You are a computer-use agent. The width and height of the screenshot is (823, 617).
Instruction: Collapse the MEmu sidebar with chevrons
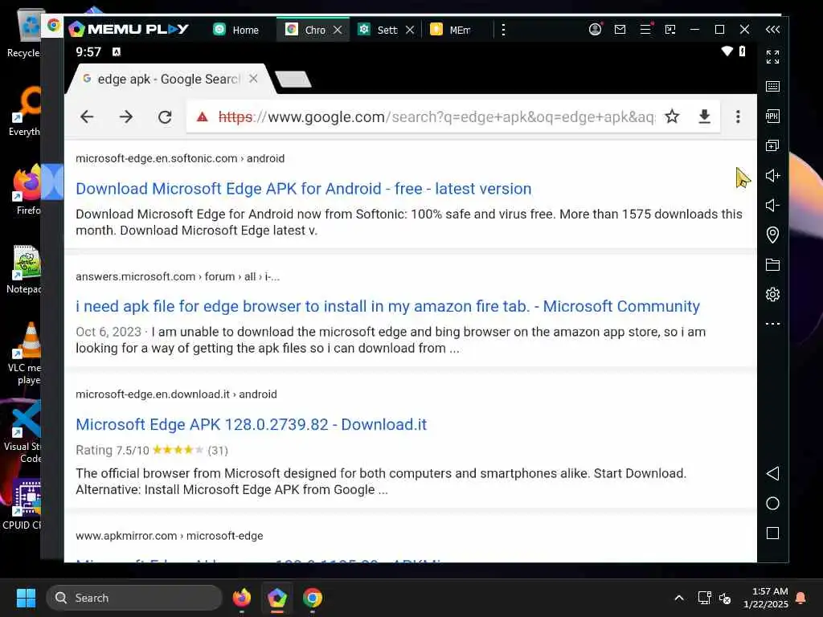(772, 30)
